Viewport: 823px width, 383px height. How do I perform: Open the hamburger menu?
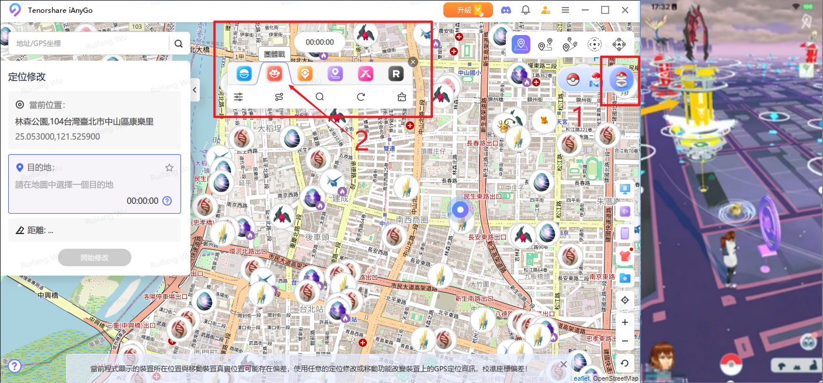(x=565, y=10)
